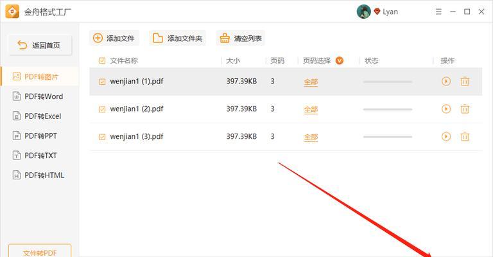Click the 返回首页 back button
The image size is (493, 257).
click(40, 46)
